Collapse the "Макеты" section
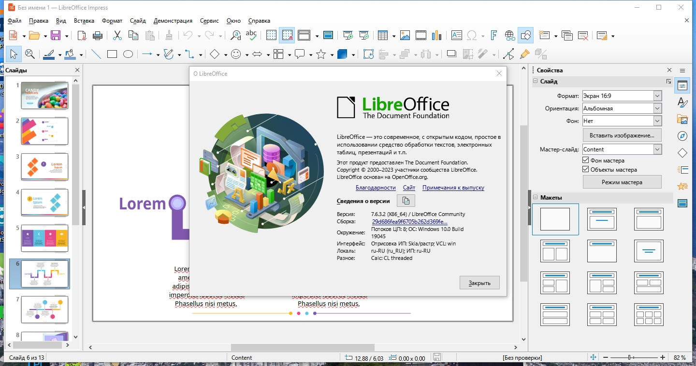This screenshot has height=366, width=696. pos(536,198)
